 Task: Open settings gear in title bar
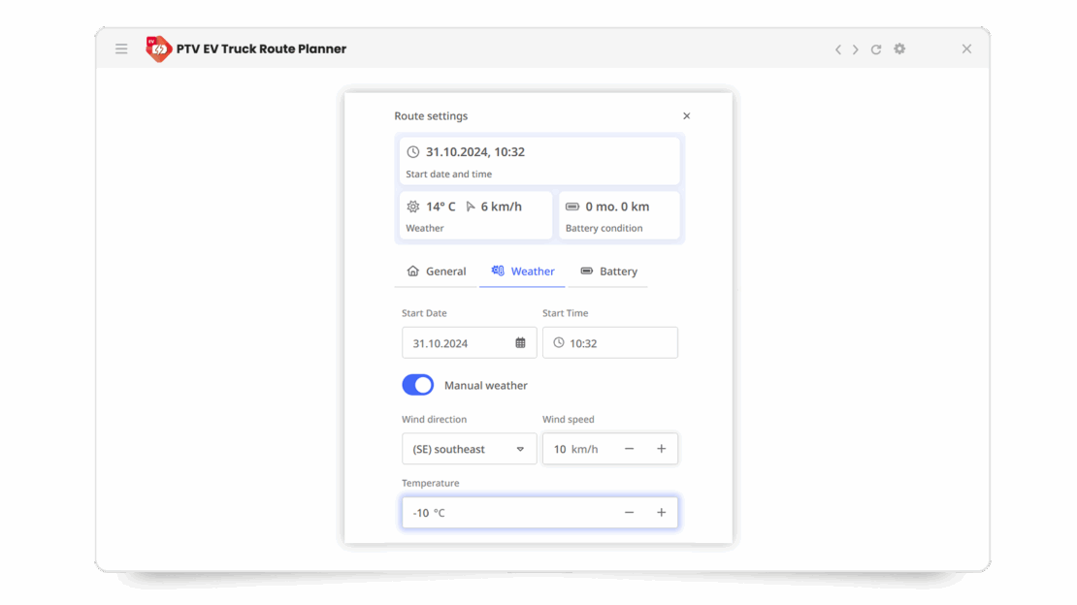[x=899, y=48]
